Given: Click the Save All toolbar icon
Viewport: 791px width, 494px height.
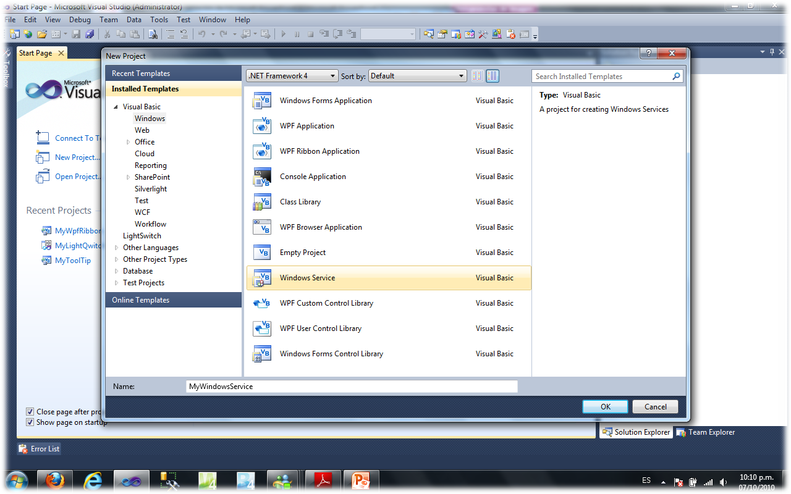Looking at the screenshot, I should (89, 34).
